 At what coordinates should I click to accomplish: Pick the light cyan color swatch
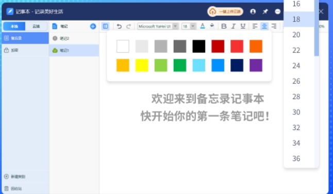[x=199, y=65]
